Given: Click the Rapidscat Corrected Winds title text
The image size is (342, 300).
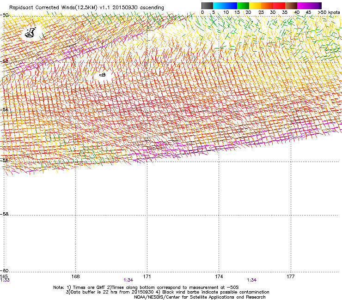Looking at the screenshot, I should coord(86,7).
